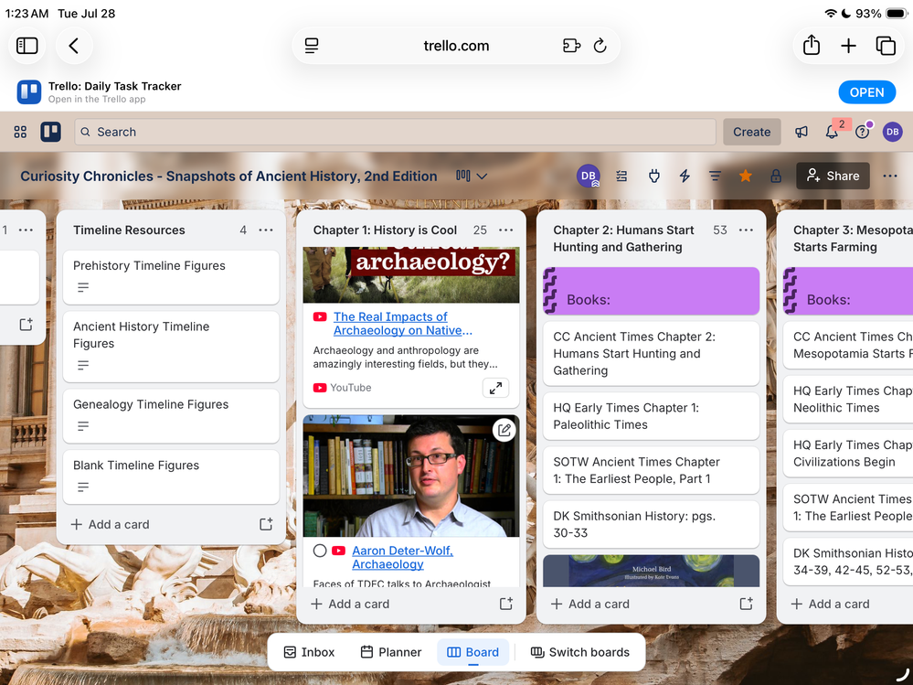Open SOTW Ancient Times Chapter 1 card in Chapter 2
Screen dimensions: 913x685
pyautogui.click(x=651, y=470)
